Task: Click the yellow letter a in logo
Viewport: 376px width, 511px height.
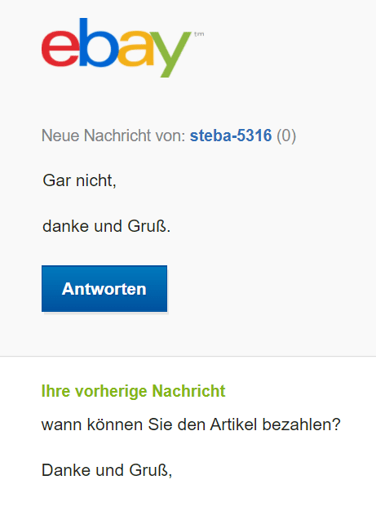Action: pos(136,48)
